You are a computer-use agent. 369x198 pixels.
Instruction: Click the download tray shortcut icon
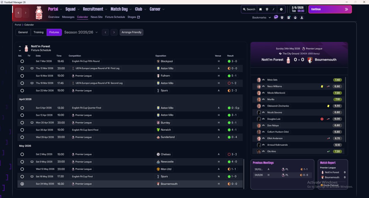(302, 18)
